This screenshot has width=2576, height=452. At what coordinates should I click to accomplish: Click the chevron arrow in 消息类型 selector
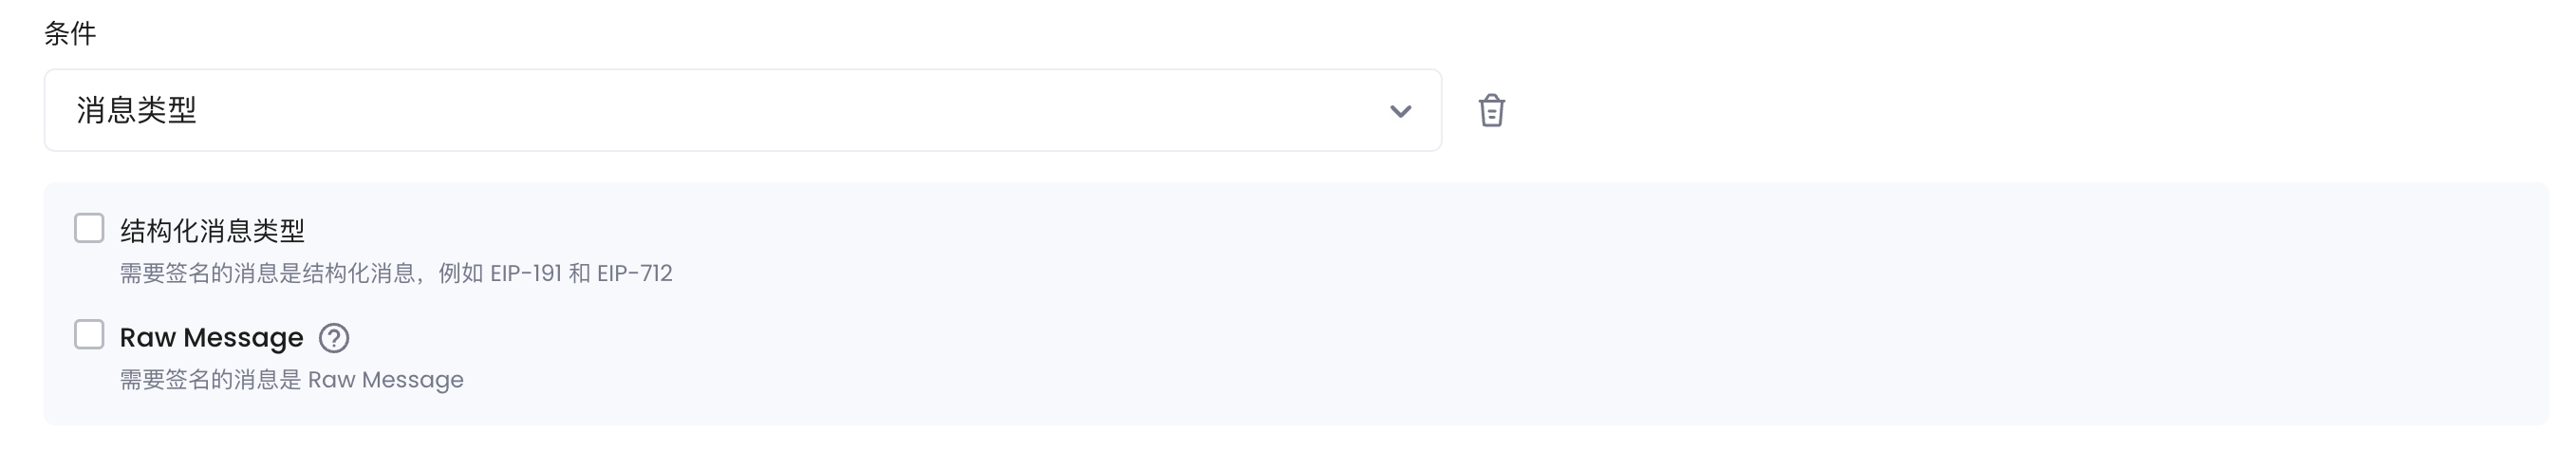pos(1400,111)
